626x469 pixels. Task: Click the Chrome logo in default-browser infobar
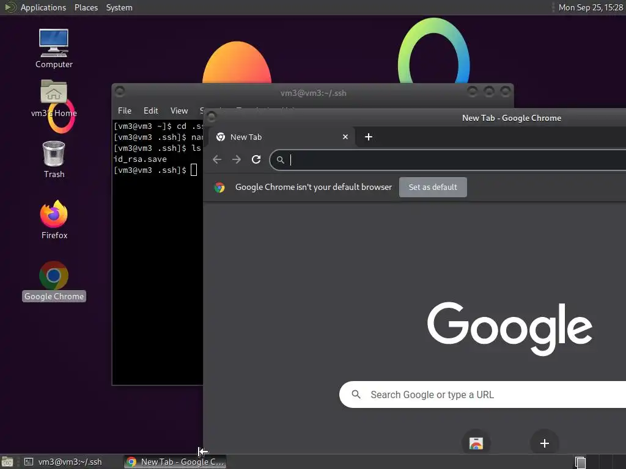tap(219, 187)
